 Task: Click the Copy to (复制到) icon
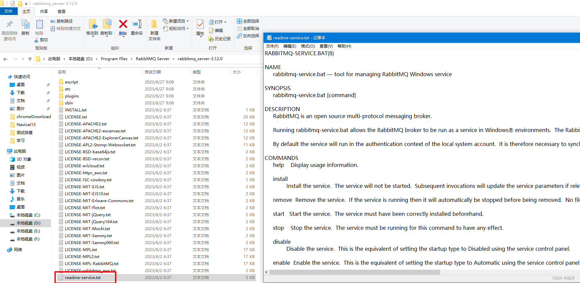point(107,24)
